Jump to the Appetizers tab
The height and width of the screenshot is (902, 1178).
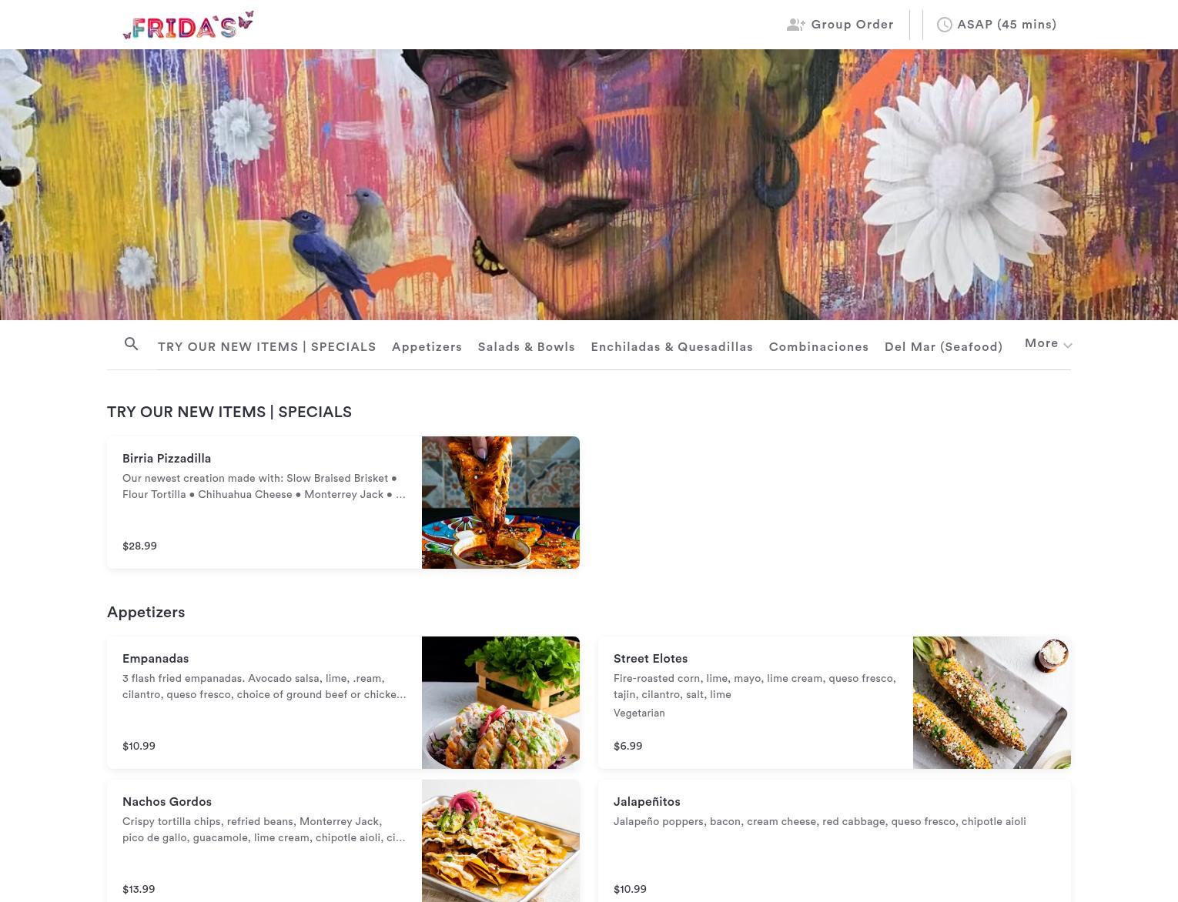coord(427,347)
